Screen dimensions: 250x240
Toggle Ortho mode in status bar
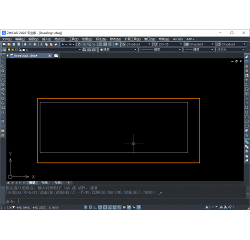click(95, 207)
